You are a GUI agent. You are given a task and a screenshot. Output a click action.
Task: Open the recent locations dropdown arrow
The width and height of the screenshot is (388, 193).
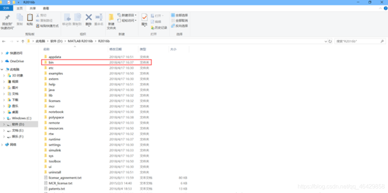pyautogui.click(x=18, y=42)
